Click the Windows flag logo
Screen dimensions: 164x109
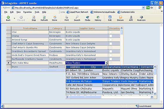pyautogui.click(x=160, y=8)
